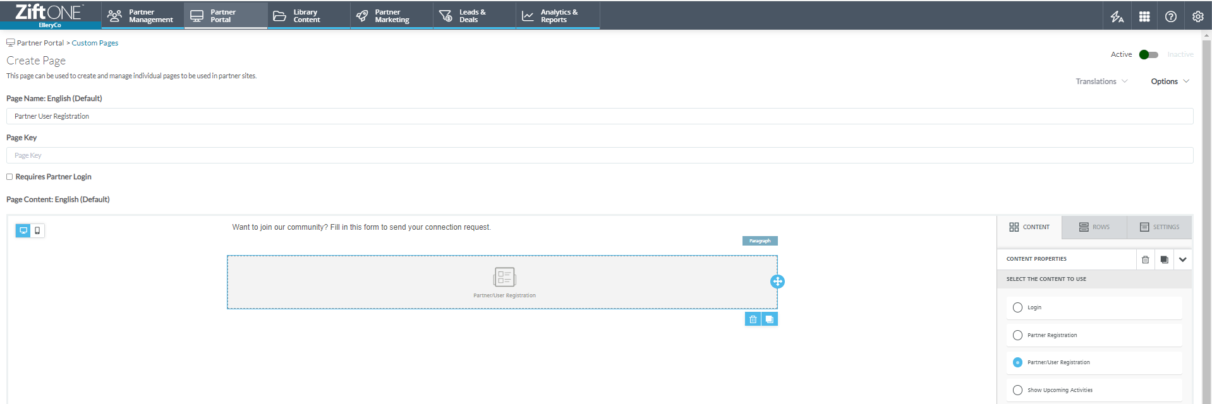The width and height of the screenshot is (1212, 404).
Task: Click the Page Name input field
Action: pyautogui.click(x=600, y=116)
